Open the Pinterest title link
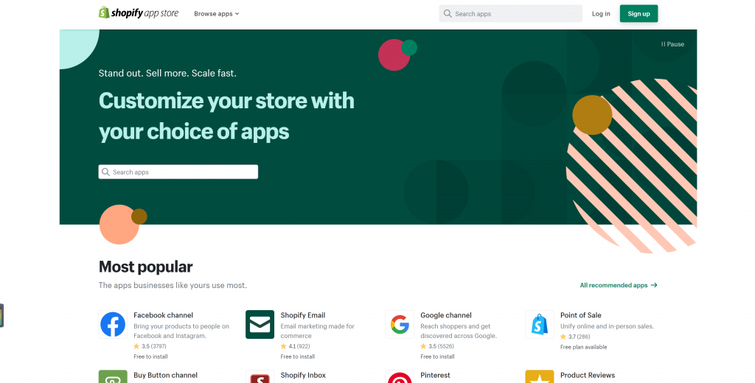The height and width of the screenshot is (383, 755). pos(435,376)
